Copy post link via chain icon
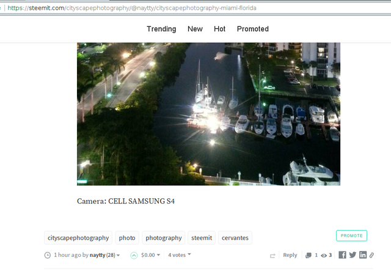 pyautogui.click(x=371, y=255)
